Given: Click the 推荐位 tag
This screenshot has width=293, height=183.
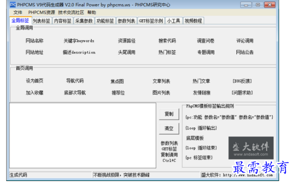Looking at the screenshot, I should (x=118, y=93).
